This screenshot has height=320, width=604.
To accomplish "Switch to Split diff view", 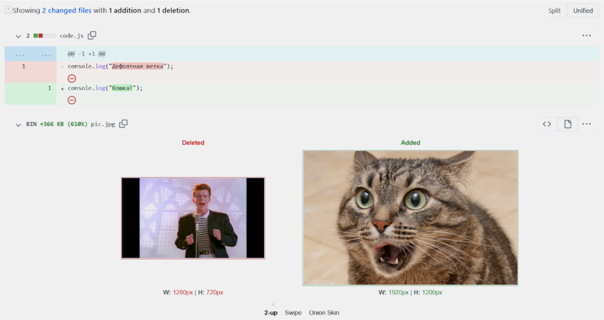I will click(554, 11).
